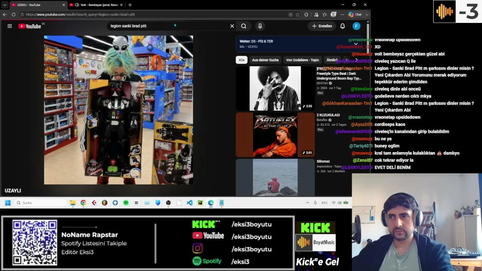Viewport: 482px width, 271px height.
Task: Show hidden system tray icons chevron
Action: 307,203
